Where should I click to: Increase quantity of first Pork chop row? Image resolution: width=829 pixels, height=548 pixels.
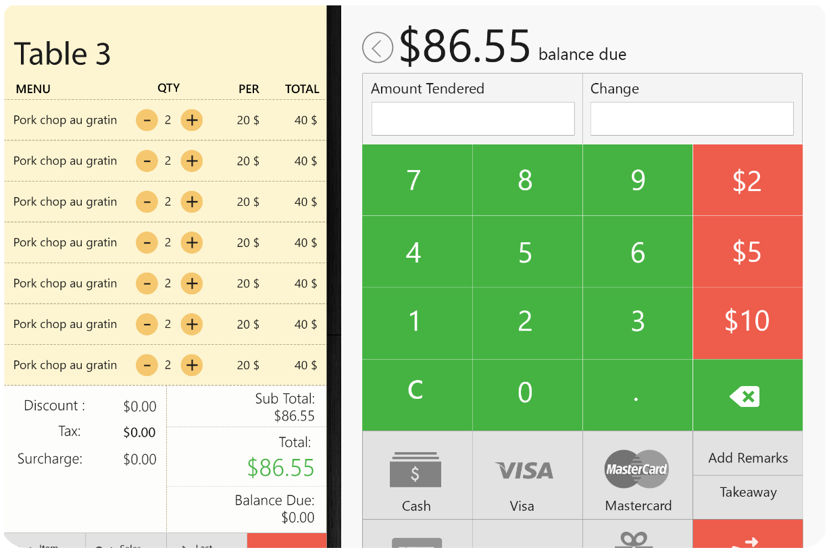pos(192,120)
